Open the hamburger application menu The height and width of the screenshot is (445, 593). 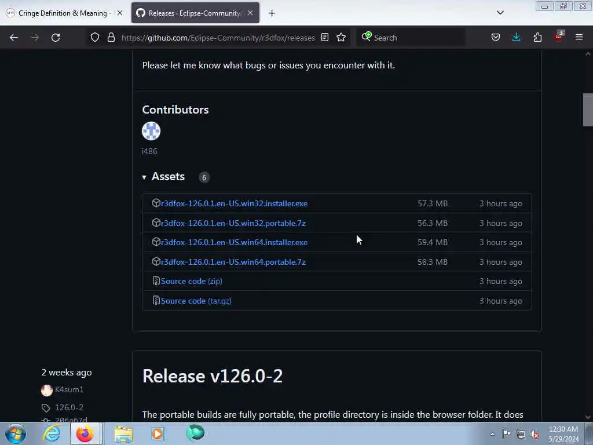pos(579,37)
